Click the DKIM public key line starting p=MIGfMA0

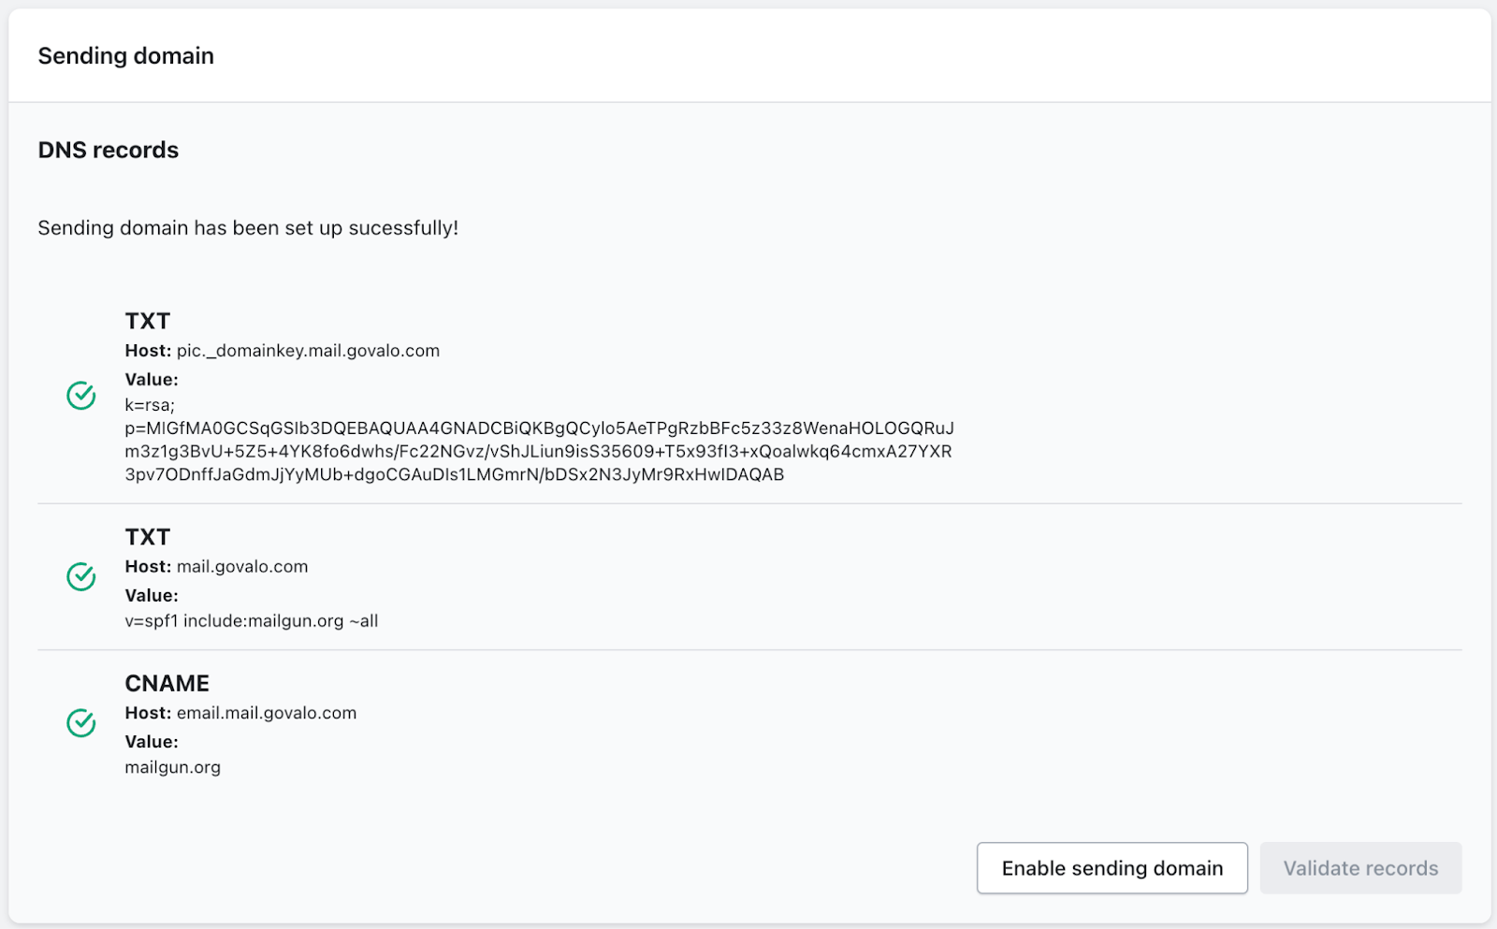(539, 428)
